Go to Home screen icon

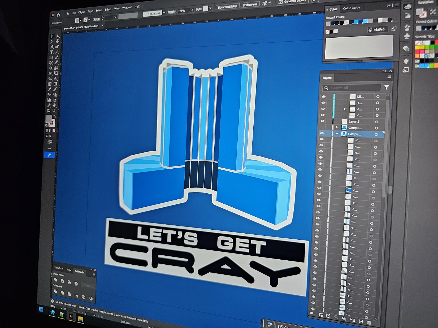point(58,15)
